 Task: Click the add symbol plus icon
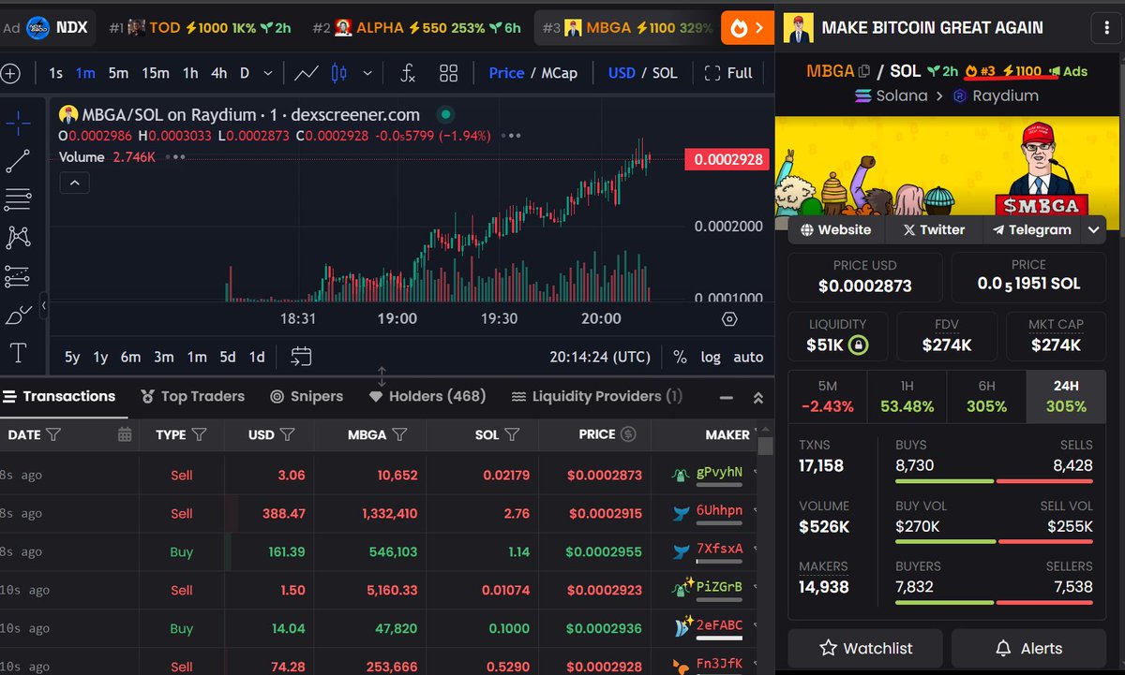(10, 73)
